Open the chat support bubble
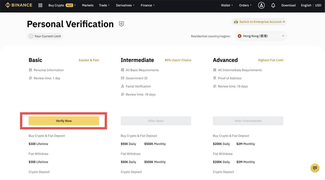Screen dimensions: 325x180 coord(315,168)
